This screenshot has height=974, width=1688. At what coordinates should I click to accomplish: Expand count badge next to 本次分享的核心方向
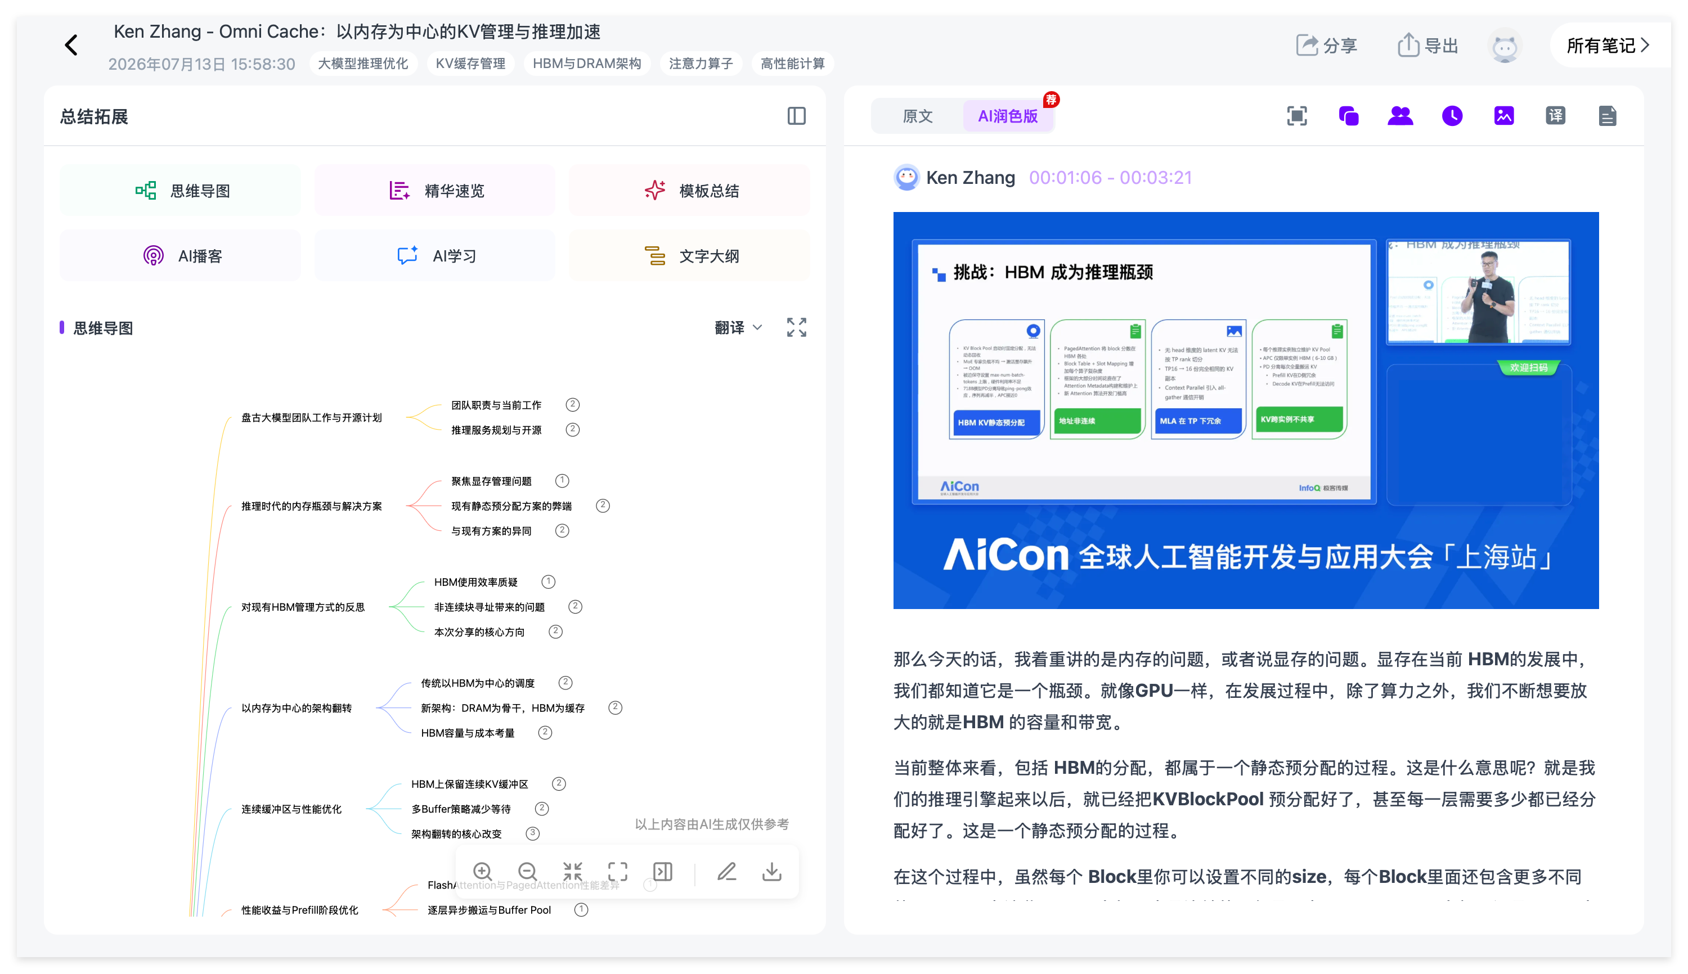[555, 632]
